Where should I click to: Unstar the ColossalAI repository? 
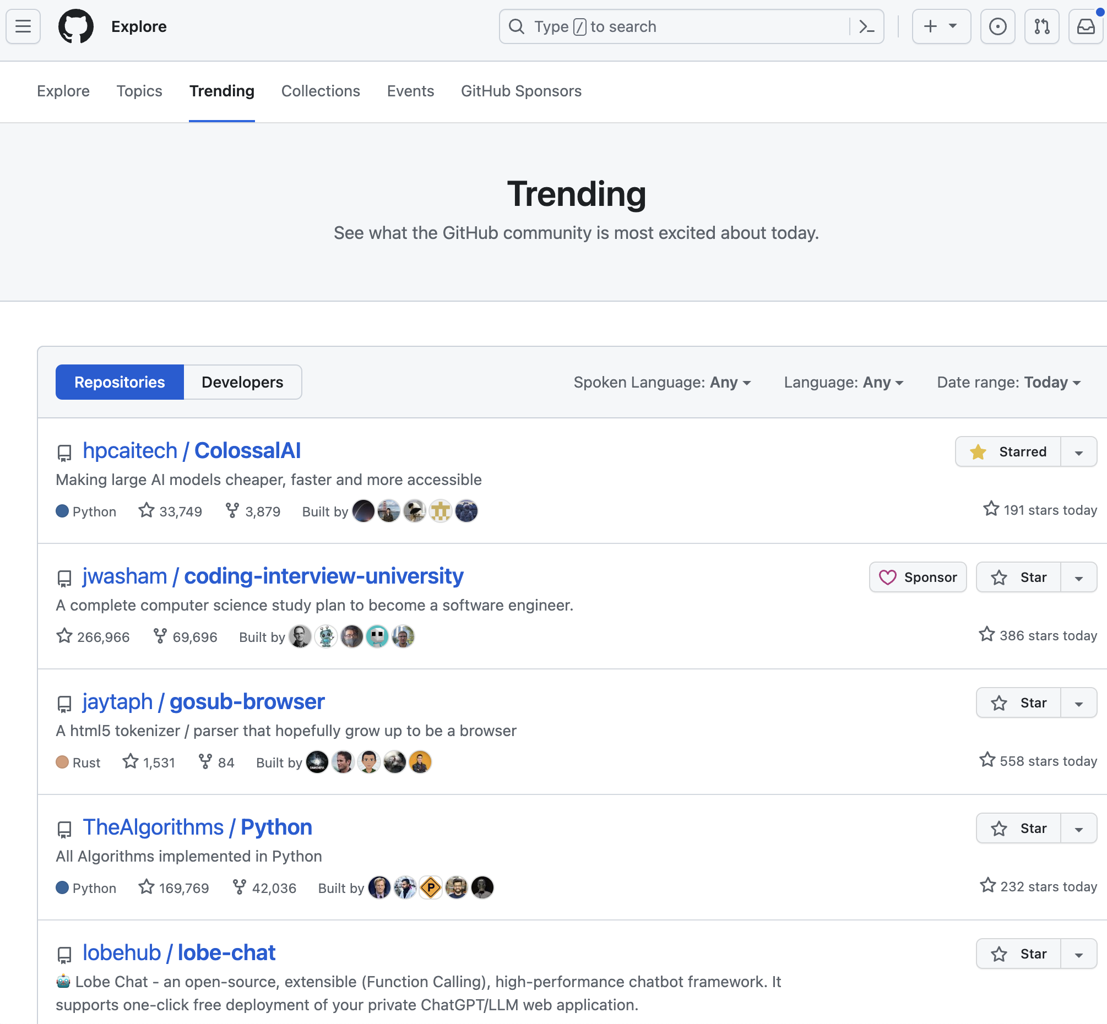[x=1008, y=451]
